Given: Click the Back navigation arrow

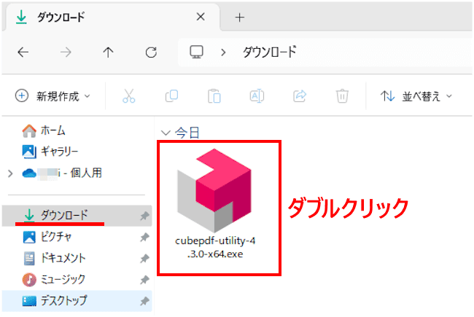Looking at the screenshot, I should pyautogui.click(x=23, y=52).
